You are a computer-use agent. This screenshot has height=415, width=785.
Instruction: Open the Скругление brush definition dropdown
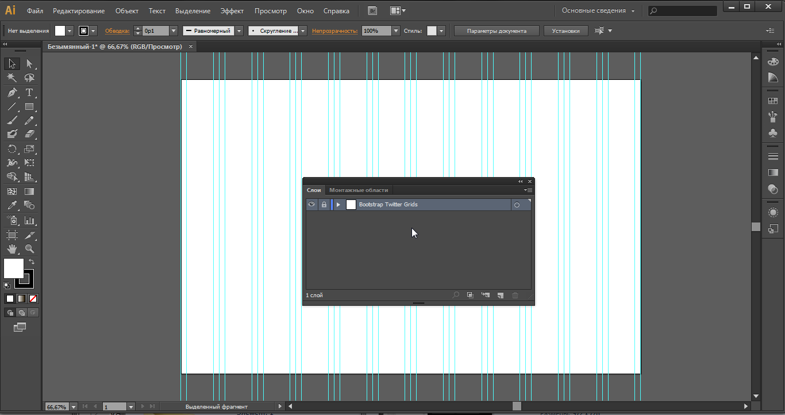[x=303, y=31]
